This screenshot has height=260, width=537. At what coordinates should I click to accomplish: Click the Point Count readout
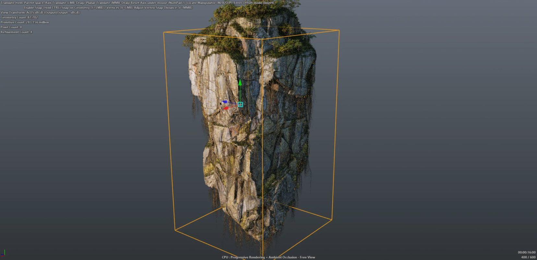[x=11, y=27]
